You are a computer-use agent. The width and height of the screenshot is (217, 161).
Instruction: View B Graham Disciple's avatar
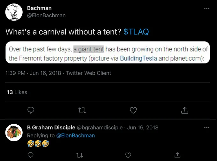click(14, 133)
